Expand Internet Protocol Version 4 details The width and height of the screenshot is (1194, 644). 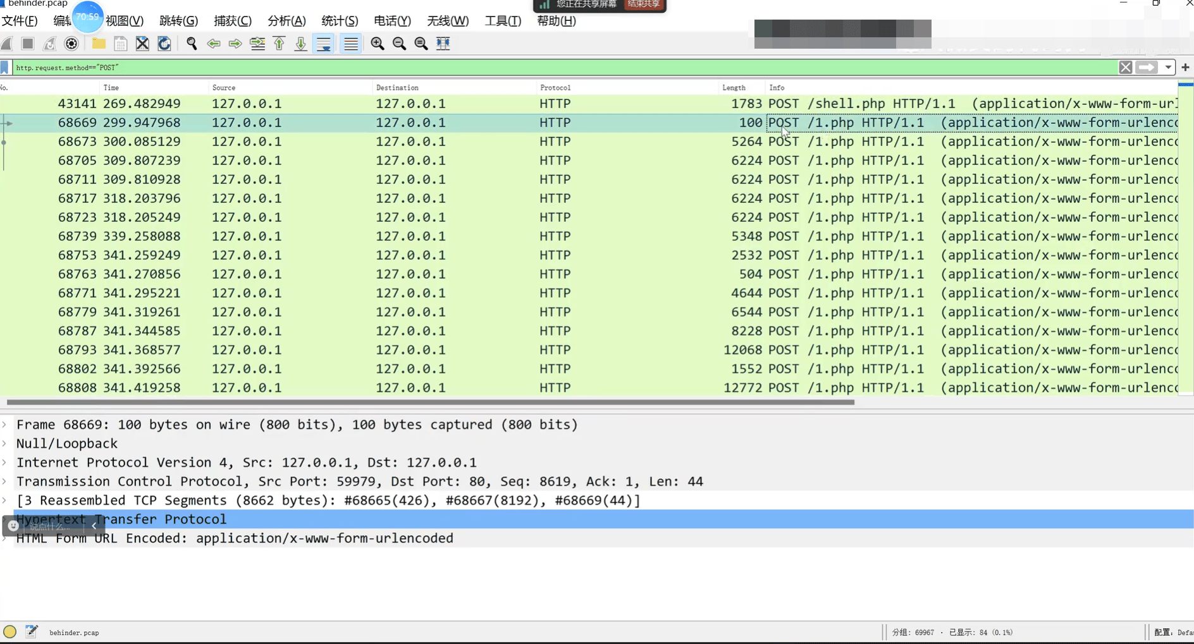coord(4,463)
